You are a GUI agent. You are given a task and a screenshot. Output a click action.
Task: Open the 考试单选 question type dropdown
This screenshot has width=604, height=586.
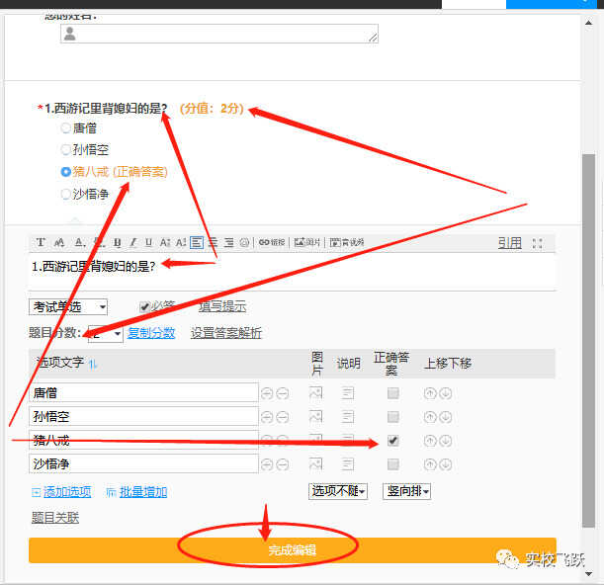[x=68, y=307]
